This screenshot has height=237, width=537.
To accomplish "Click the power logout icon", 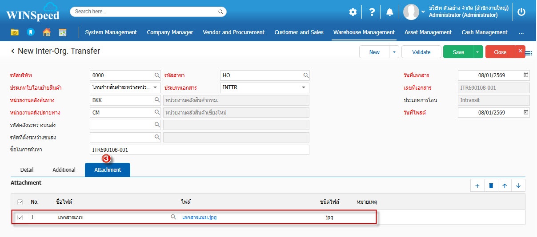I will click(x=521, y=12).
